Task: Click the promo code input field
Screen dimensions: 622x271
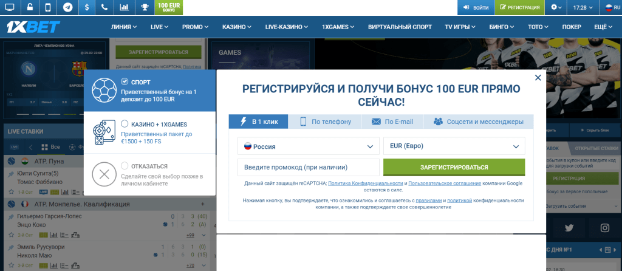Action: coord(308,167)
